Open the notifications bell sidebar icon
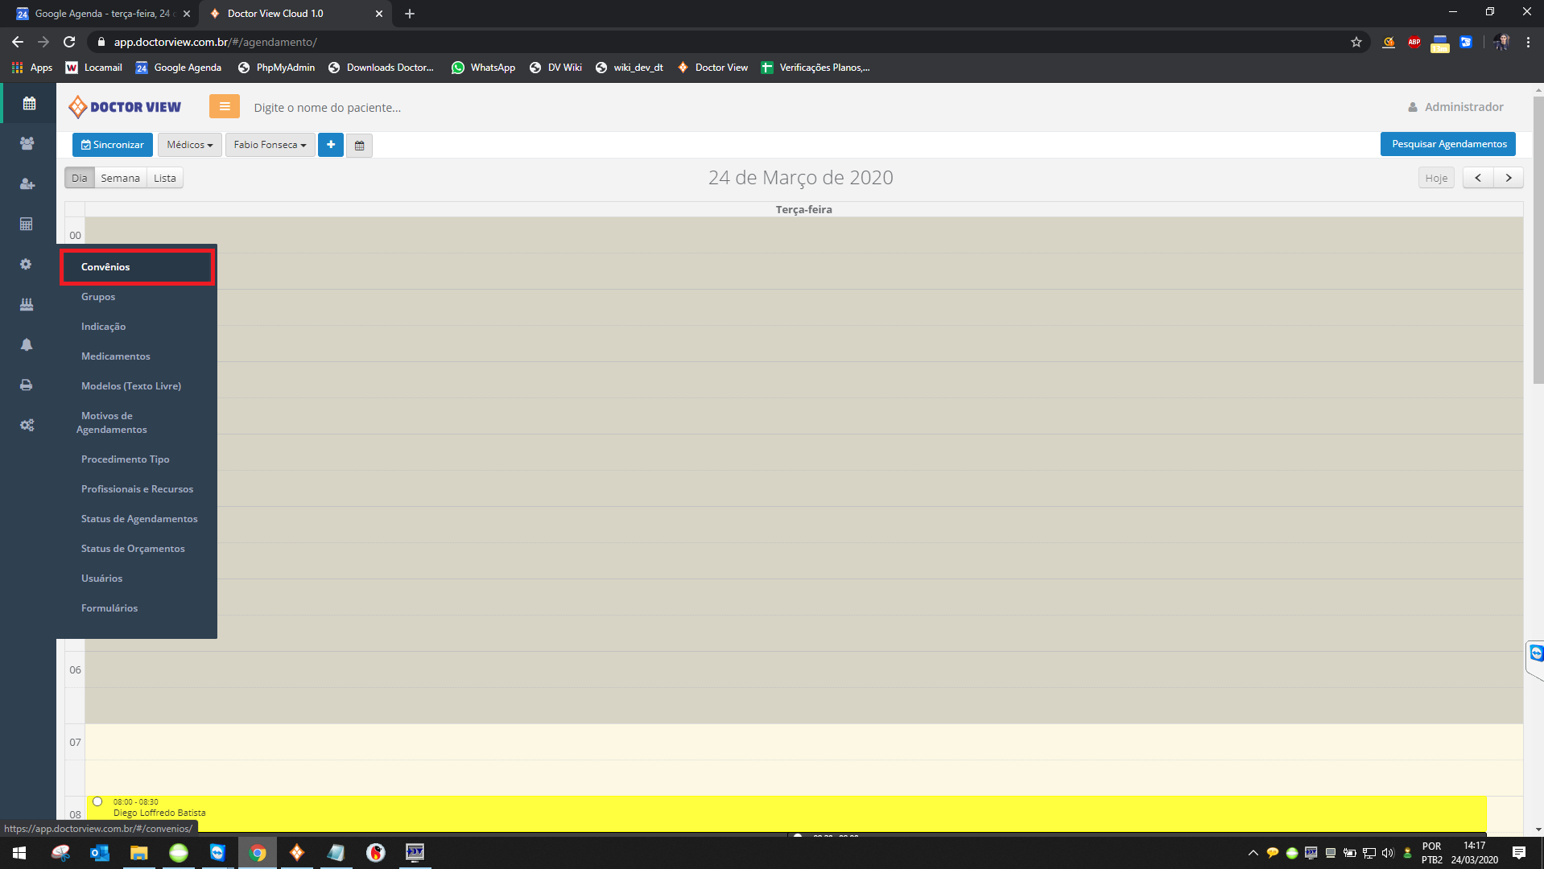Viewport: 1544px width, 869px height. (27, 344)
